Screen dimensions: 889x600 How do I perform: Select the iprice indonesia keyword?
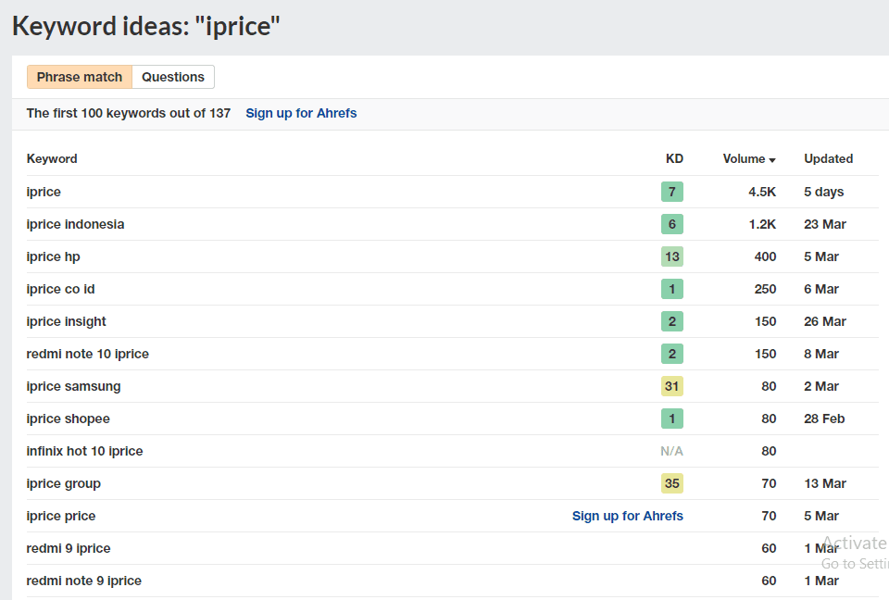point(75,224)
